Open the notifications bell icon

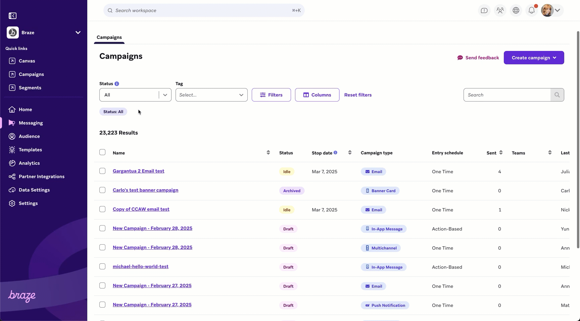coord(532,11)
